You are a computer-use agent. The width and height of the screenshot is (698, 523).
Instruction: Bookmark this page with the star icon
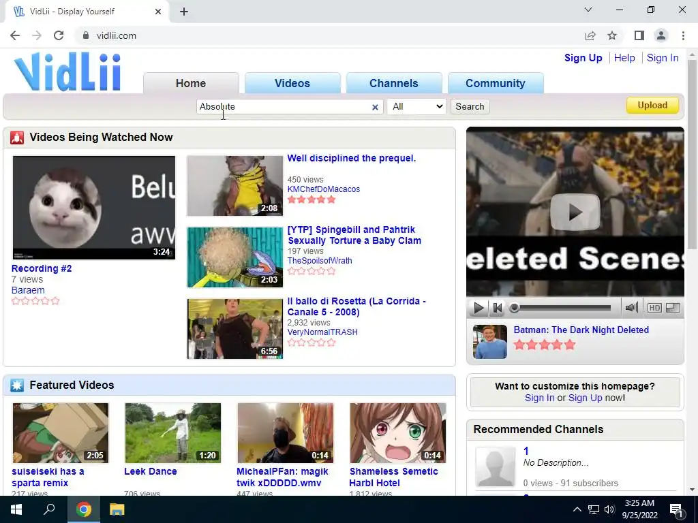[x=612, y=35]
